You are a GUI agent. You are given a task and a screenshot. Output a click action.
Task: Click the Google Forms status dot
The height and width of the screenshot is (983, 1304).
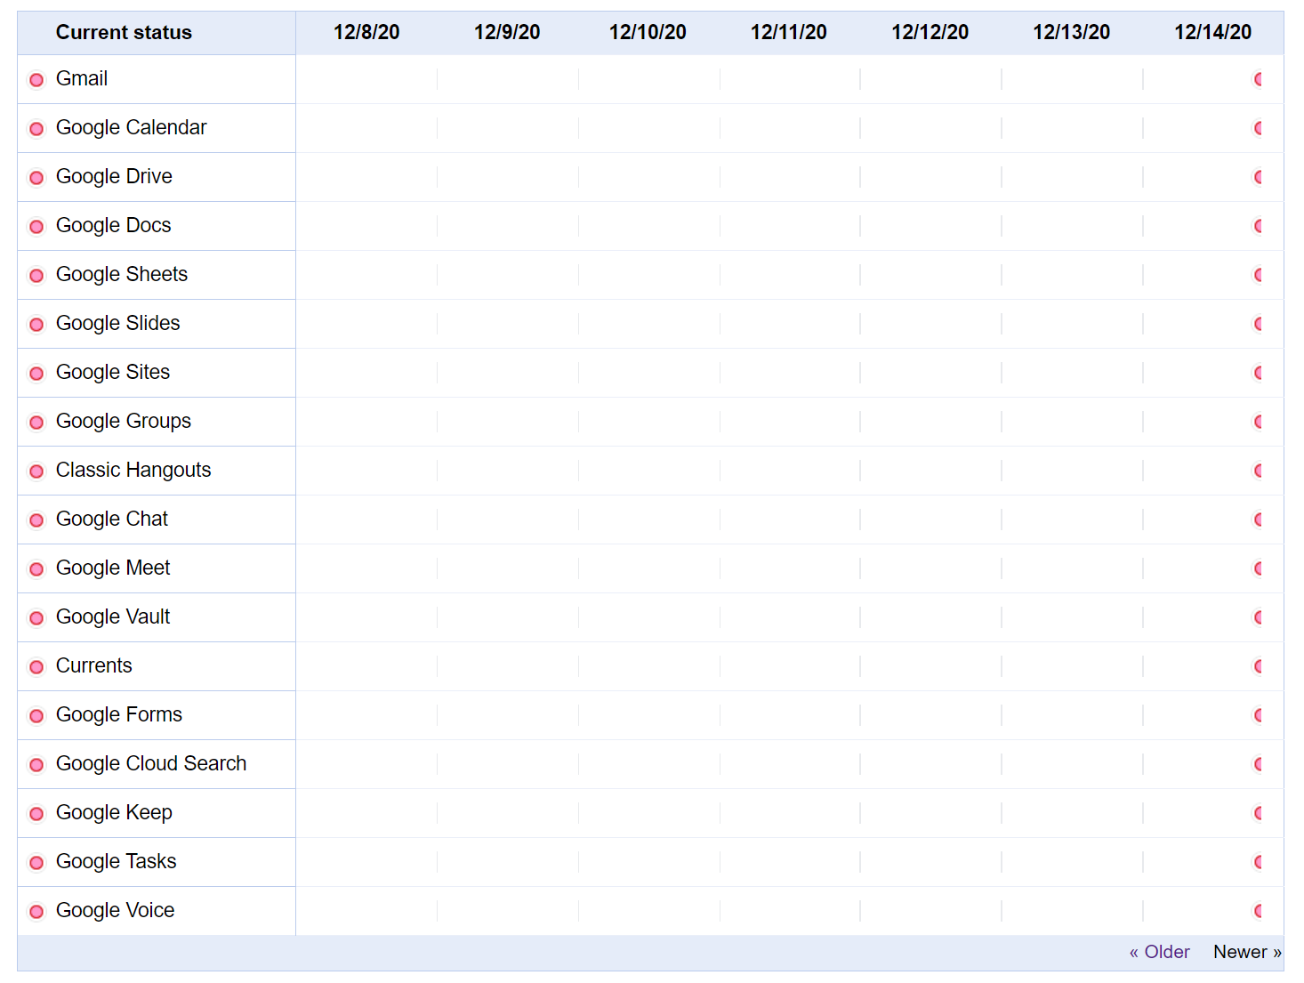click(36, 716)
